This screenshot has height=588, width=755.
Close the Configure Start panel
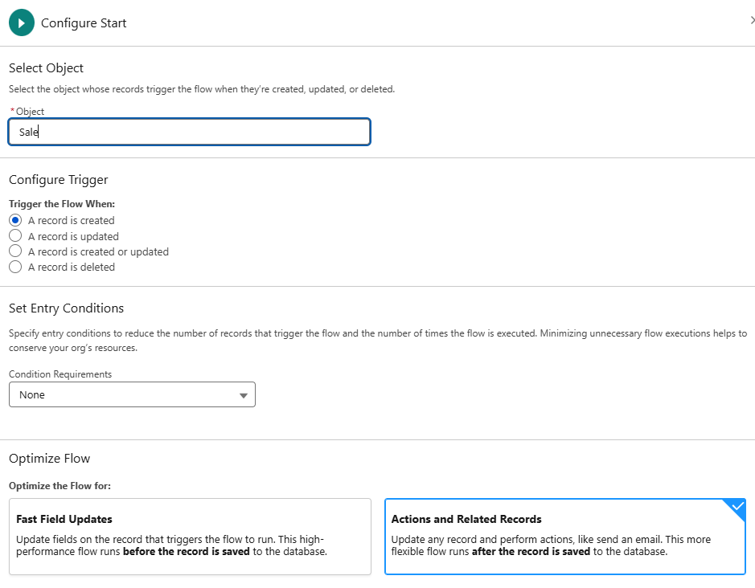752,20
